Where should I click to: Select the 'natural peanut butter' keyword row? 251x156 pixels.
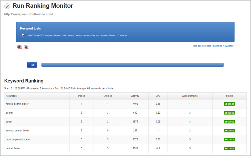(125, 104)
